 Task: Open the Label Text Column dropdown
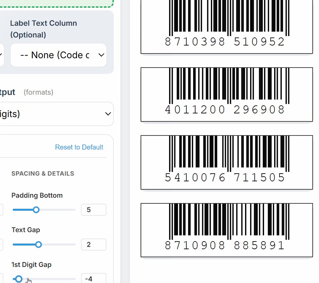point(59,55)
